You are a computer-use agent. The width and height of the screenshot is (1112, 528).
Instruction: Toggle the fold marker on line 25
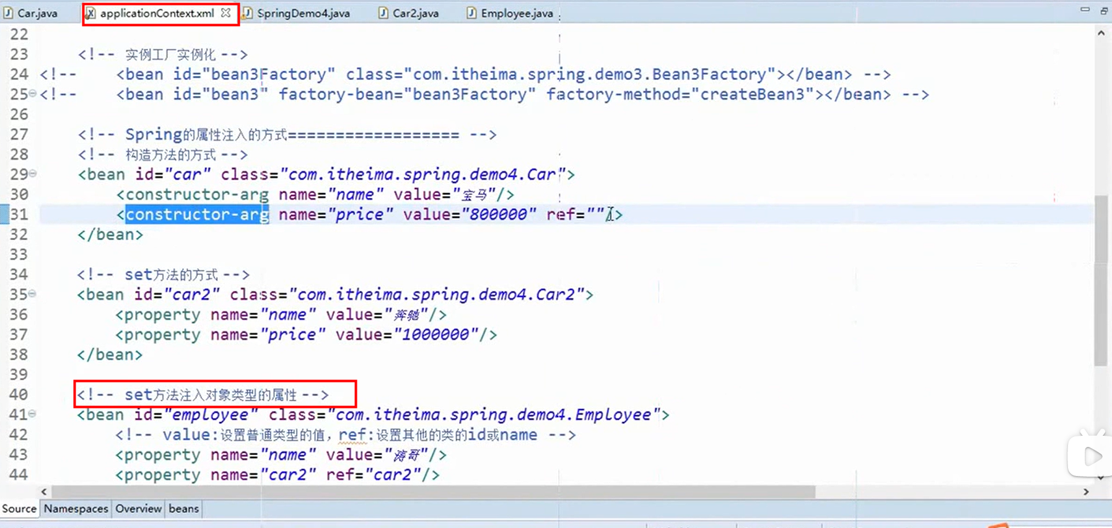(33, 93)
